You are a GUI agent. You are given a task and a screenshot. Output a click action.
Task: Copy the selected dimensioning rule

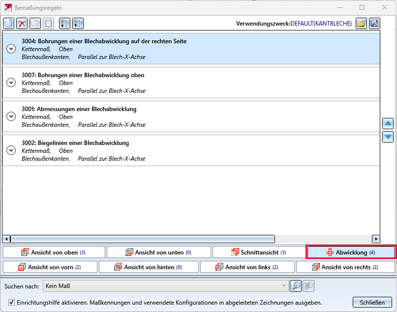pos(35,23)
